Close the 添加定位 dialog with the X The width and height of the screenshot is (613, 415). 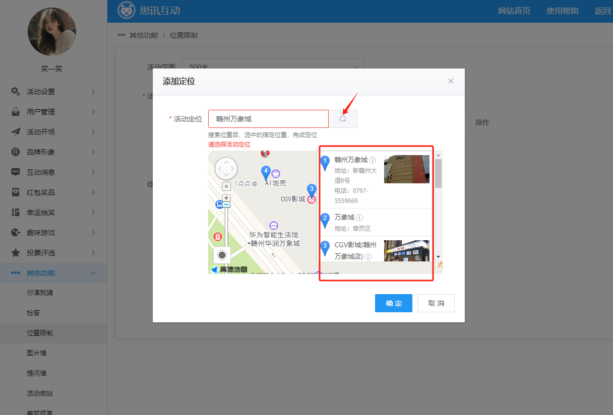(451, 81)
